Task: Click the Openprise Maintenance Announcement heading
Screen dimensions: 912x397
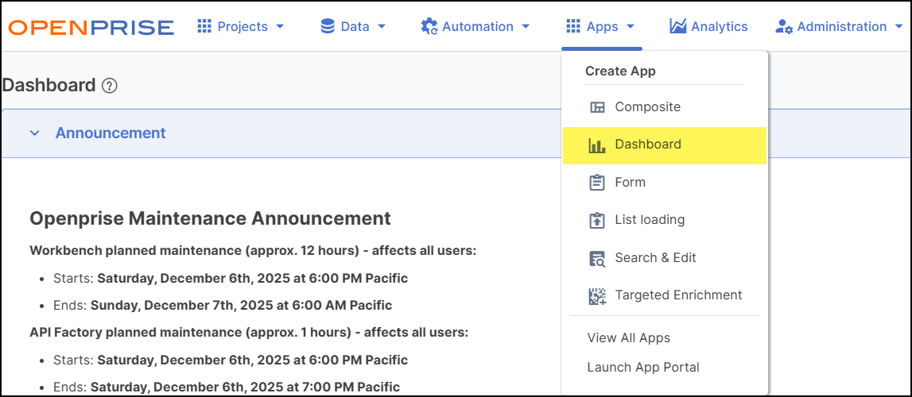Action: [x=210, y=218]
